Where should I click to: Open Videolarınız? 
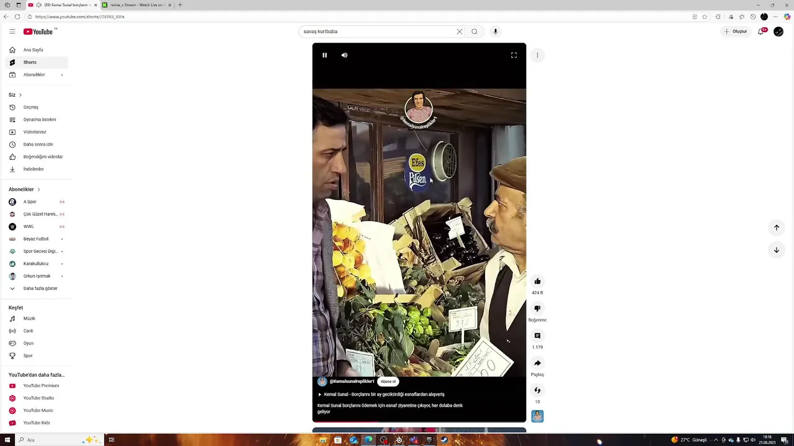tap(37, 132)
